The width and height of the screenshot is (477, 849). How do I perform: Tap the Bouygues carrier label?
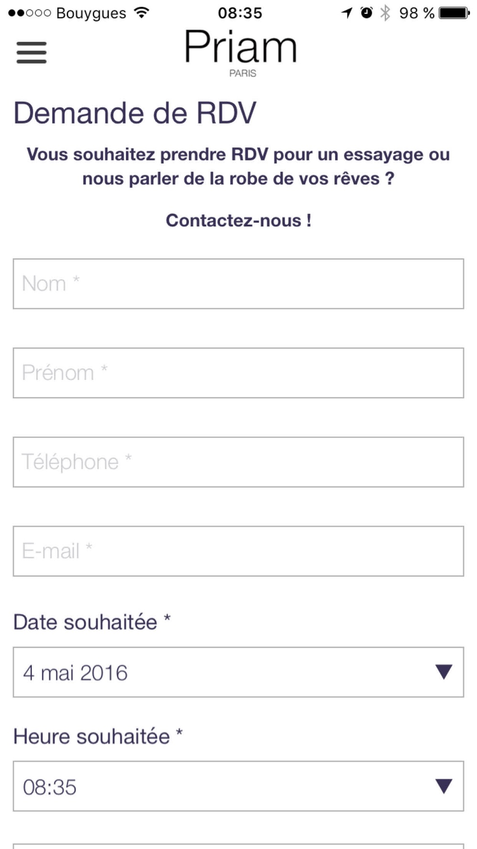coord(91,13)
